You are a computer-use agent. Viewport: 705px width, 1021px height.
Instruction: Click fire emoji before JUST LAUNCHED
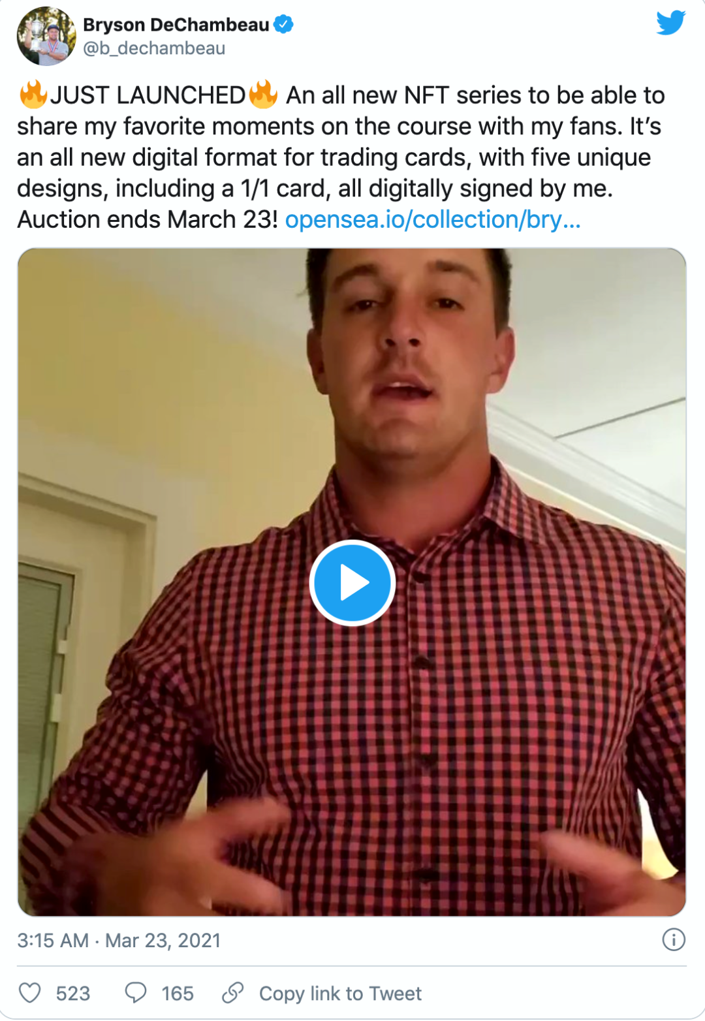[x=33, y=94]
